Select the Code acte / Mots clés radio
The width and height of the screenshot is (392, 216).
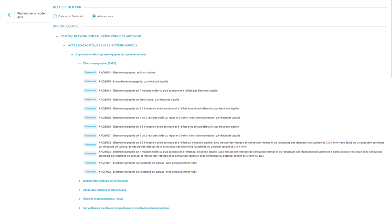(x=55, y=16)
